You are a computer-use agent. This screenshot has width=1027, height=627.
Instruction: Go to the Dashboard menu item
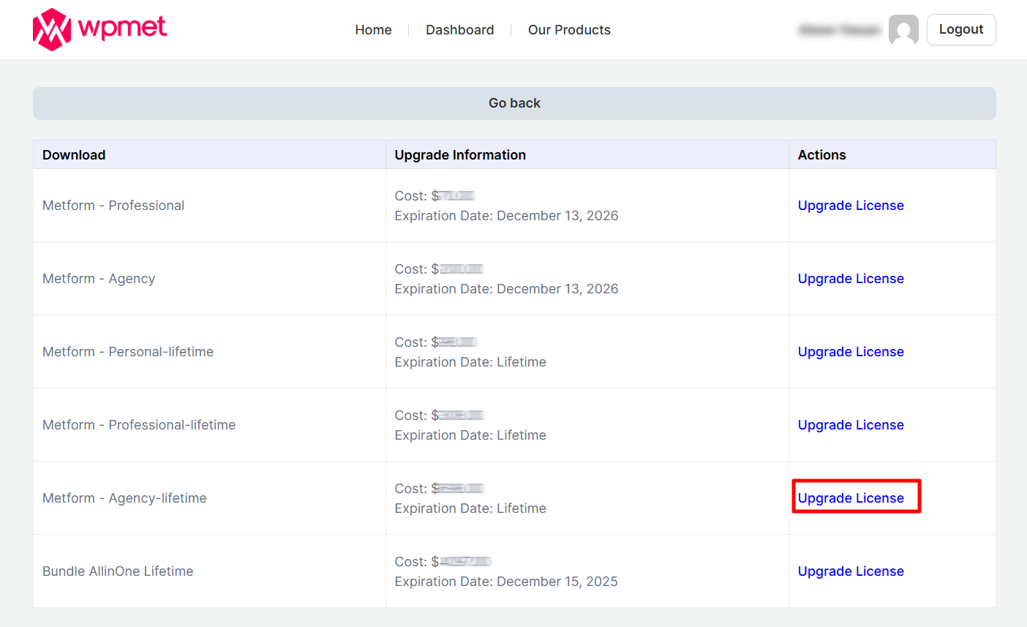(459, 30)
